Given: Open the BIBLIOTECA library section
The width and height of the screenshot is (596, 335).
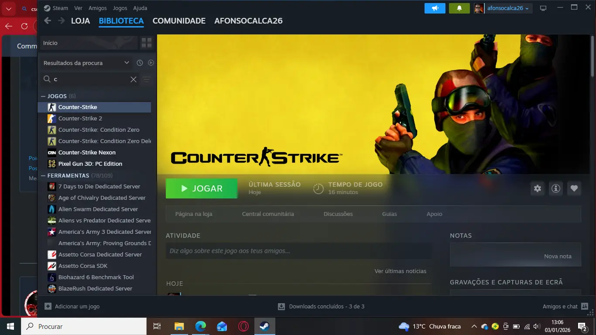Looking at the screenshot, I should click(121, 21).
